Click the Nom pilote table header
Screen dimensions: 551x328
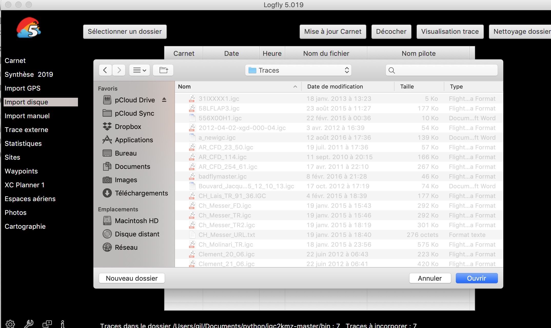(419, 53)
